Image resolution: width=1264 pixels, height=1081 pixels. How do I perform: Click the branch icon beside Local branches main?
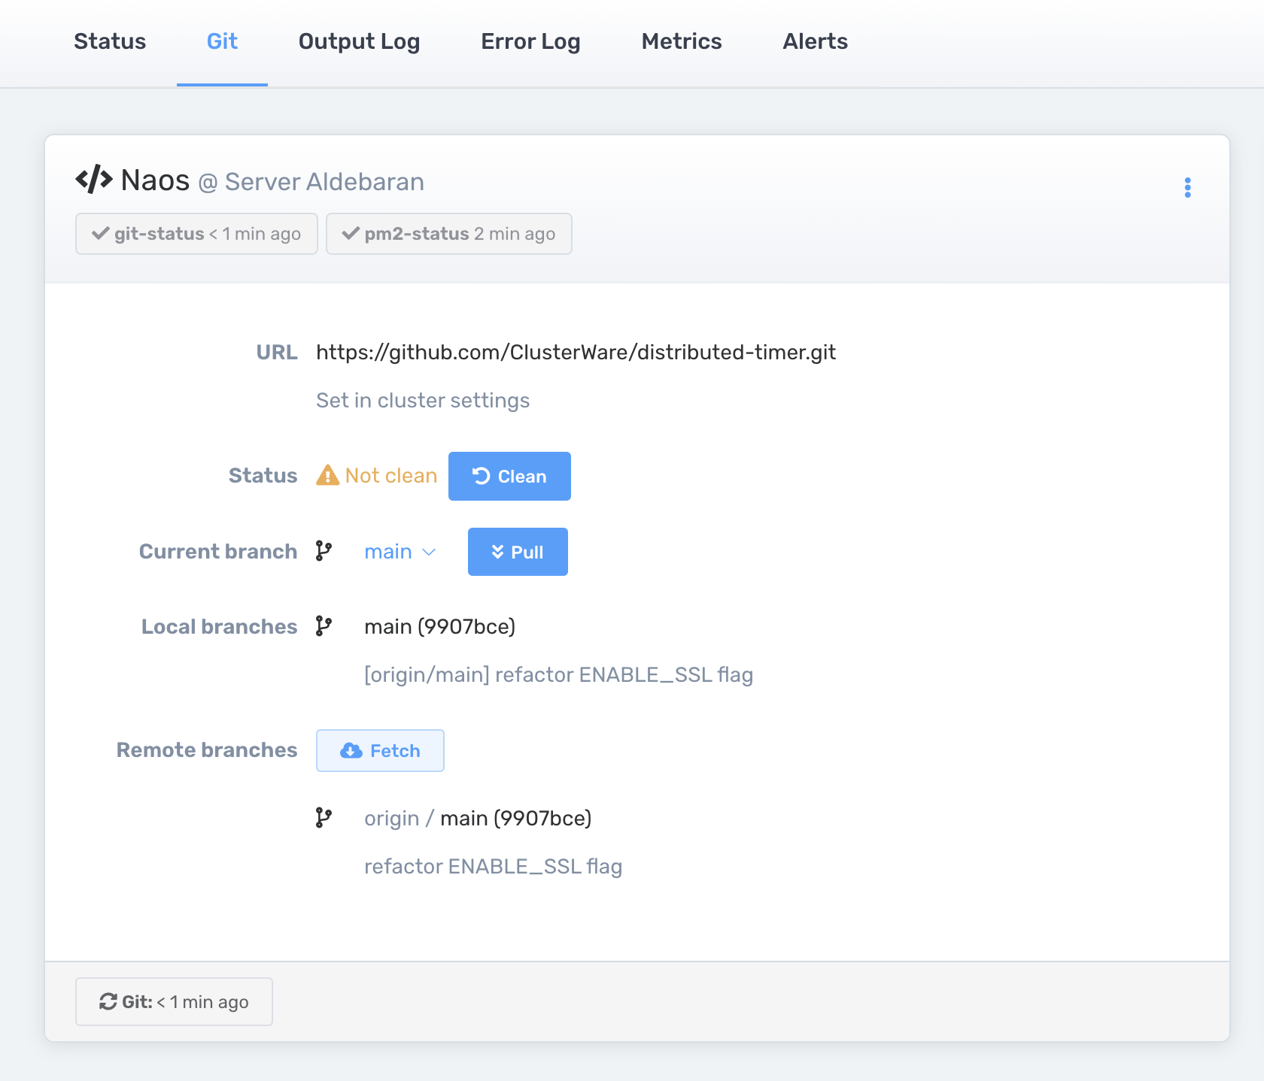tap(324, 626)
